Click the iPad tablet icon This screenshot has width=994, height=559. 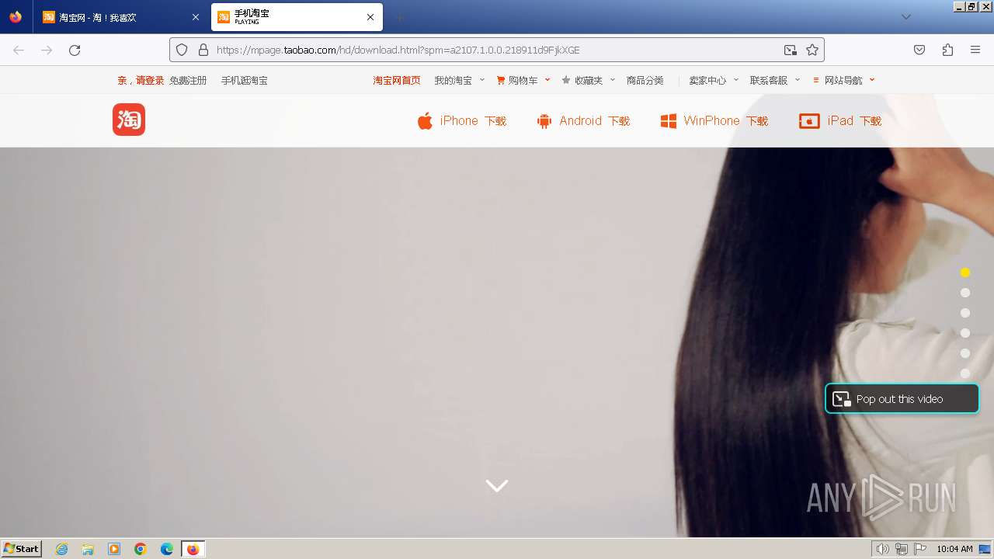809,121
